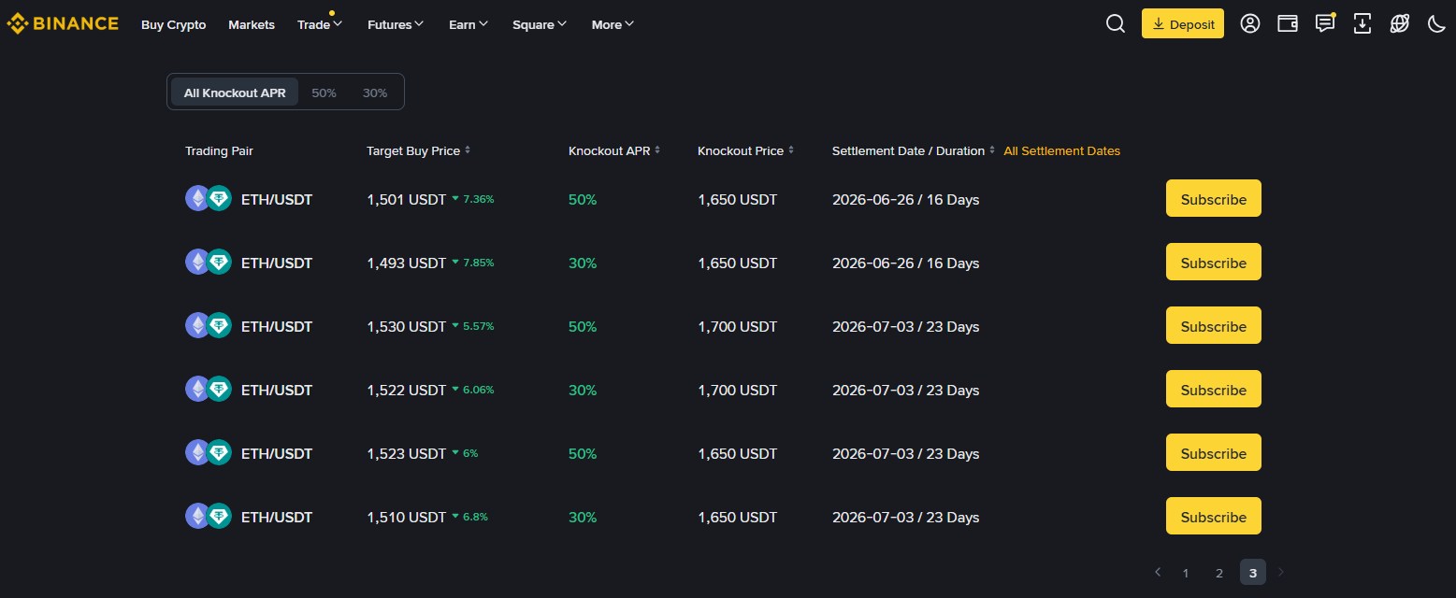Viewport: 1456px width, 598px height.
Task: Click the next page arrow
Action: point(1281,572)
